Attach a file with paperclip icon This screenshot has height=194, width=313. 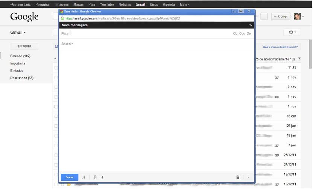pos(95,177)
